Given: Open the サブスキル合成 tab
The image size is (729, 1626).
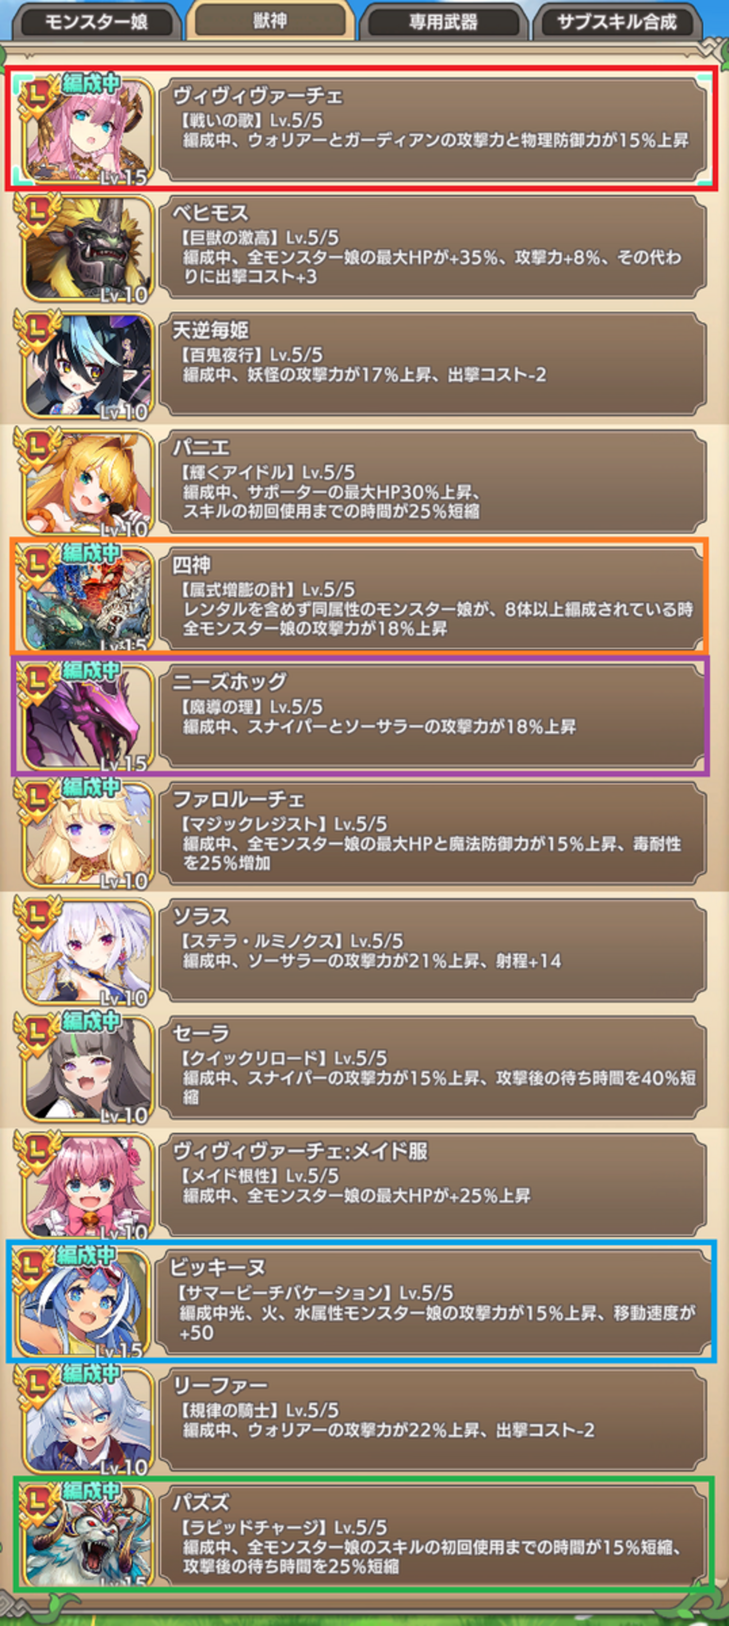Looking at the screenshot, I should [617, 22].
